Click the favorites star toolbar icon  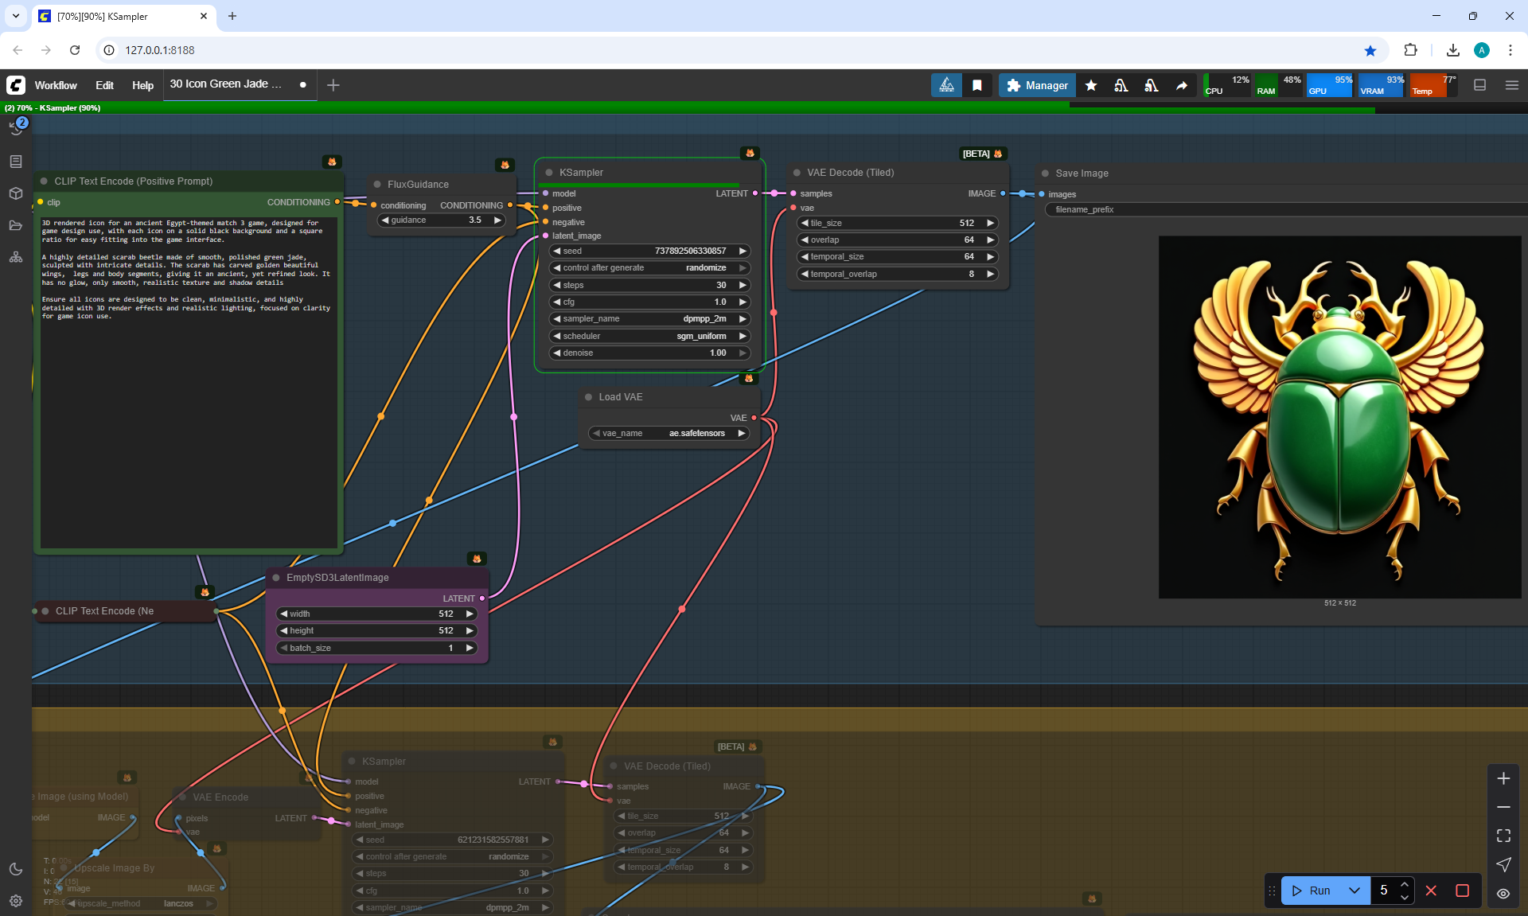click(1091, 85)
